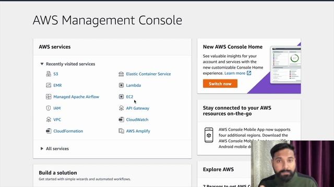The width and height of the screenshot is (334, 187).
Task: Follow the Learn more link
Action: coord(235,73)
